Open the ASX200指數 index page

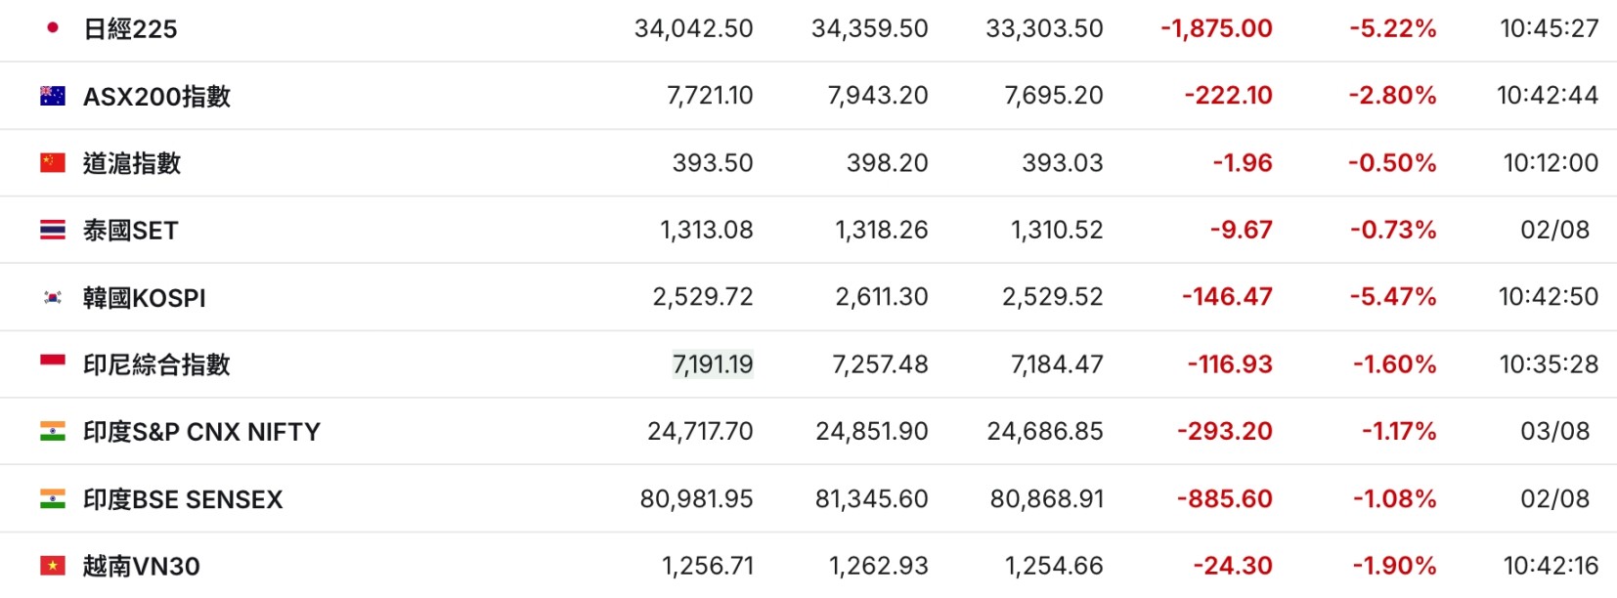pyautogui.click(x=156, y=96)
